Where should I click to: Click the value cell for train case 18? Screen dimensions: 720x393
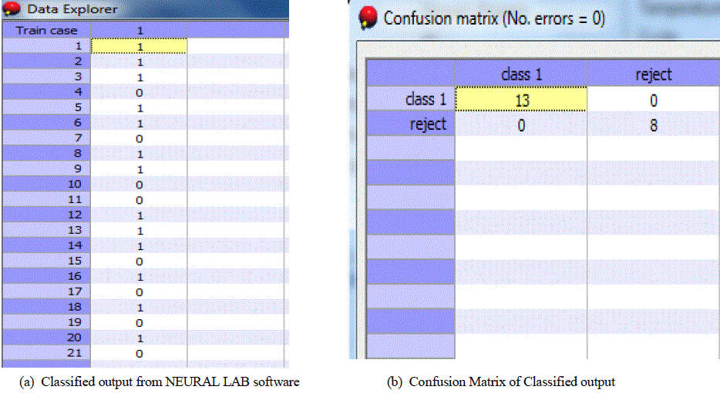(x=139, y=307)
